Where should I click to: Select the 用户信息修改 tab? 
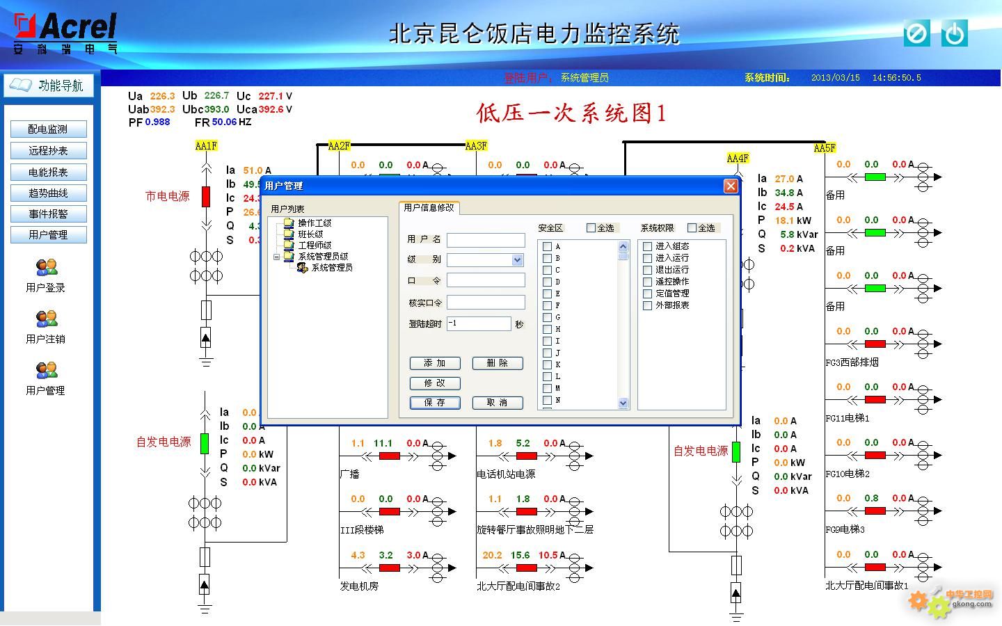click(x=429, y=208)
